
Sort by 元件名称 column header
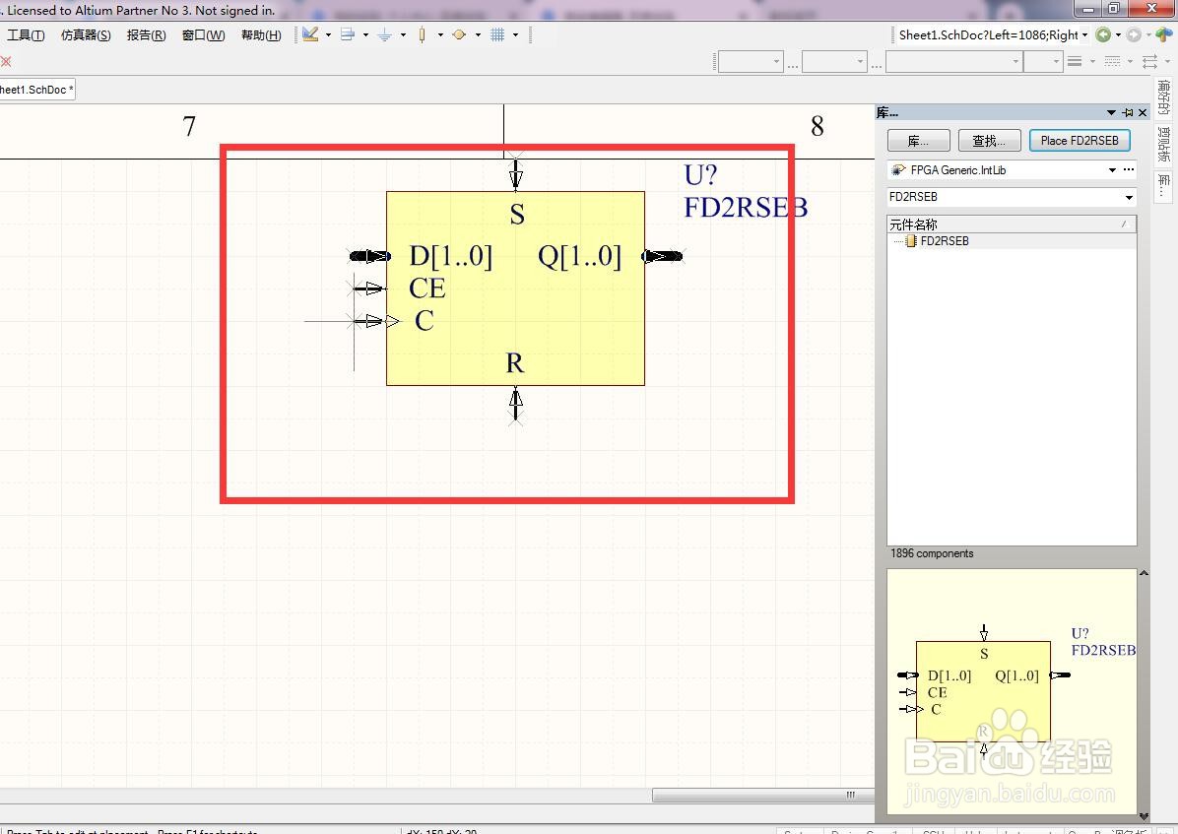tap(1012, 224)
